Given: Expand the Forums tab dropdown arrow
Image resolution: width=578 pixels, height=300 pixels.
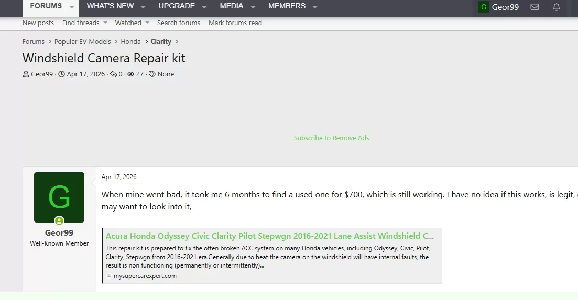Looking at the screenshot, I should point(71,7).
